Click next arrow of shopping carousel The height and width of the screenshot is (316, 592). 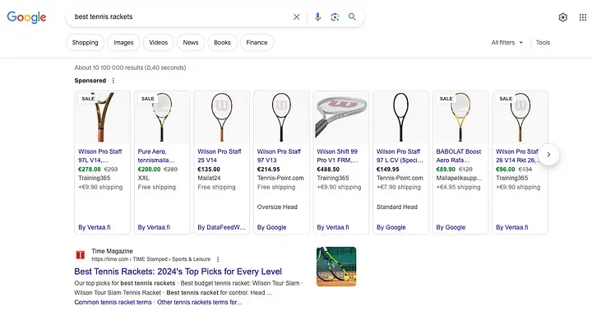pyautogui.click(x=548, y=155)
